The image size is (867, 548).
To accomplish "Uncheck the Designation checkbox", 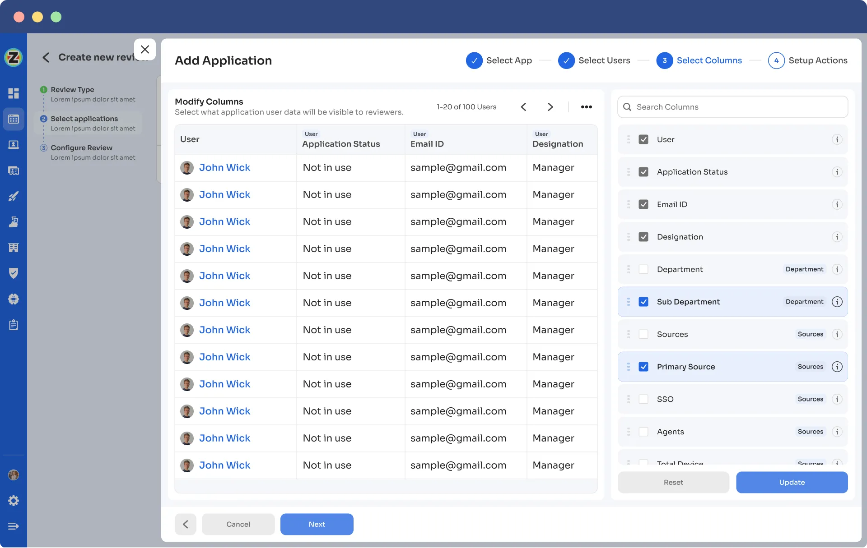I will pos(643,237).
